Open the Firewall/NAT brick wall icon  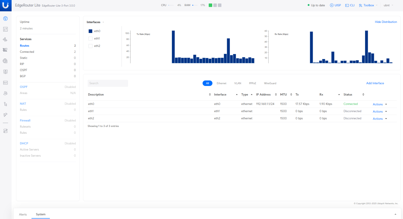(5, 50)
